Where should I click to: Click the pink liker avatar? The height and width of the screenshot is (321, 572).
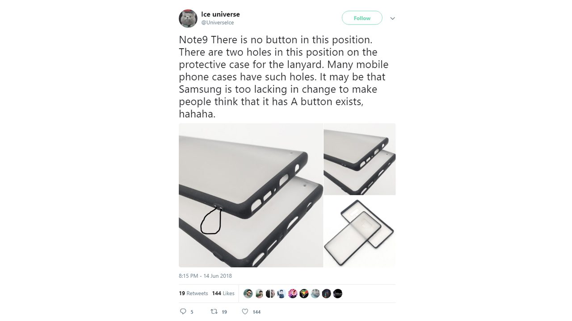[293, 293]
